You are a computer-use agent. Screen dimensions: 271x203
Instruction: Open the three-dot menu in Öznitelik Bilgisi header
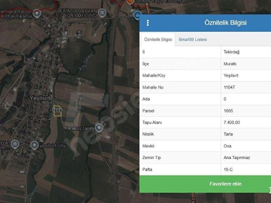click(148, 23)
